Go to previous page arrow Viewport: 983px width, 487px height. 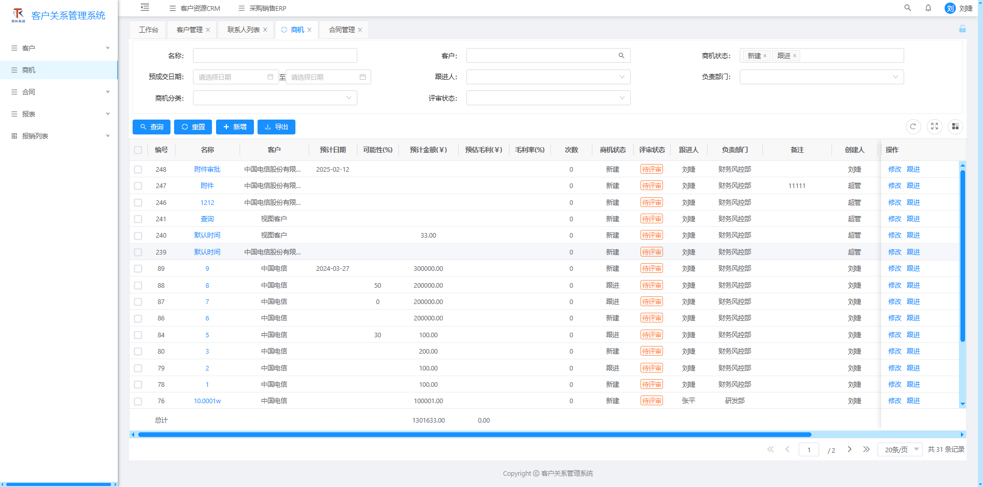(787, 449)
